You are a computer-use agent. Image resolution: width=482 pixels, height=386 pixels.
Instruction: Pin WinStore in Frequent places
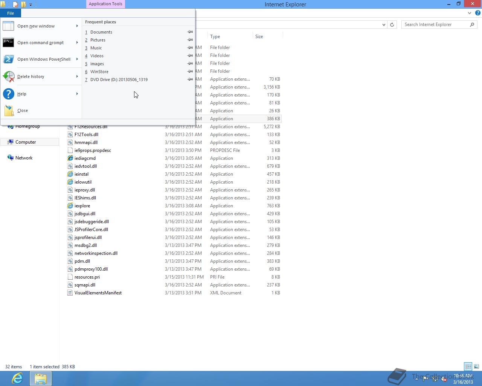[190, 72]
